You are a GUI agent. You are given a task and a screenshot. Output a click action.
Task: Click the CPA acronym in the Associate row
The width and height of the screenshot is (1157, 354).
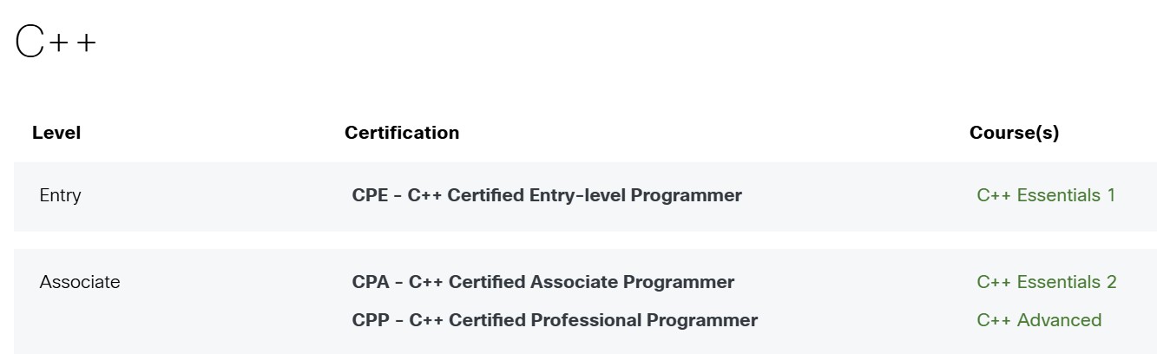tap(370, 282)
